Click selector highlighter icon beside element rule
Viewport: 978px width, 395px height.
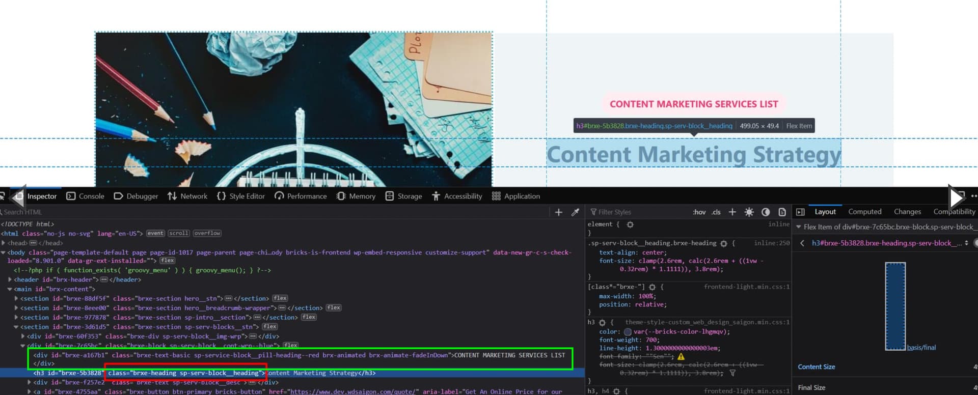[630, 224]
